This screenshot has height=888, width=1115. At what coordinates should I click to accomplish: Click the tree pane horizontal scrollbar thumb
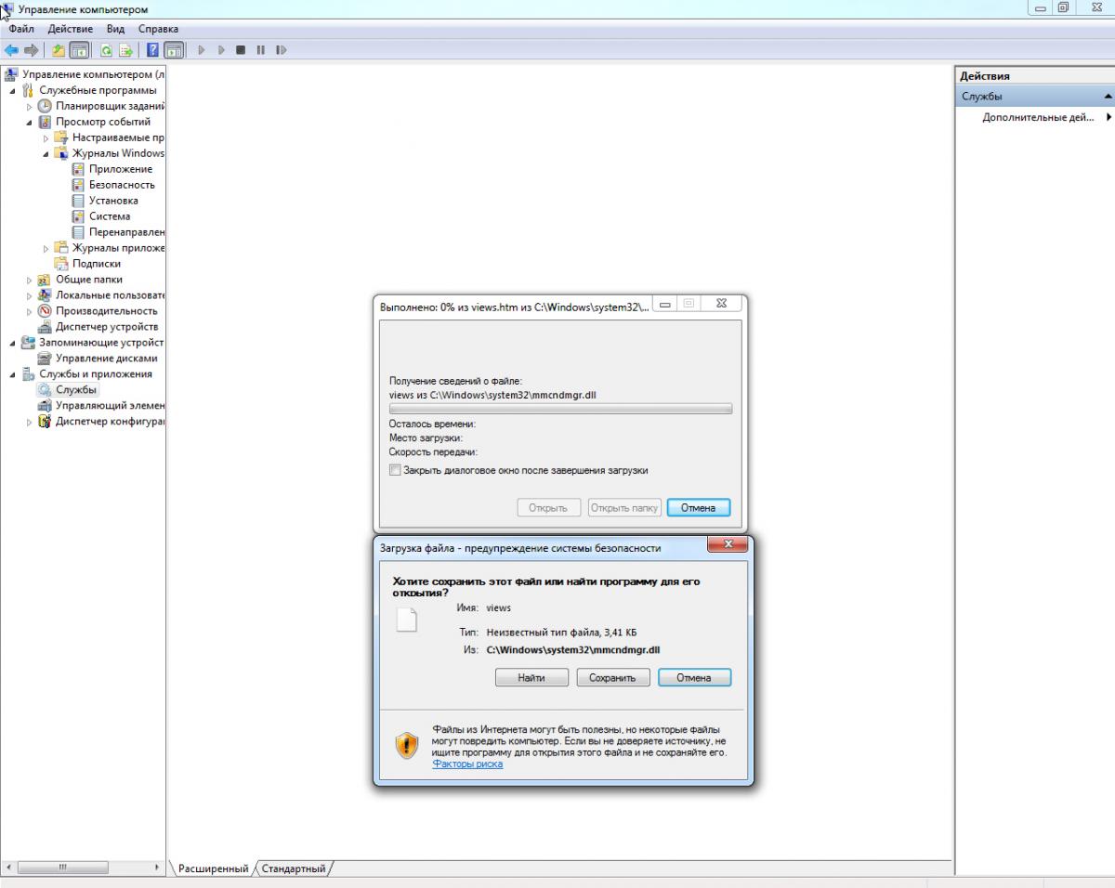click(x=63, y=868)
